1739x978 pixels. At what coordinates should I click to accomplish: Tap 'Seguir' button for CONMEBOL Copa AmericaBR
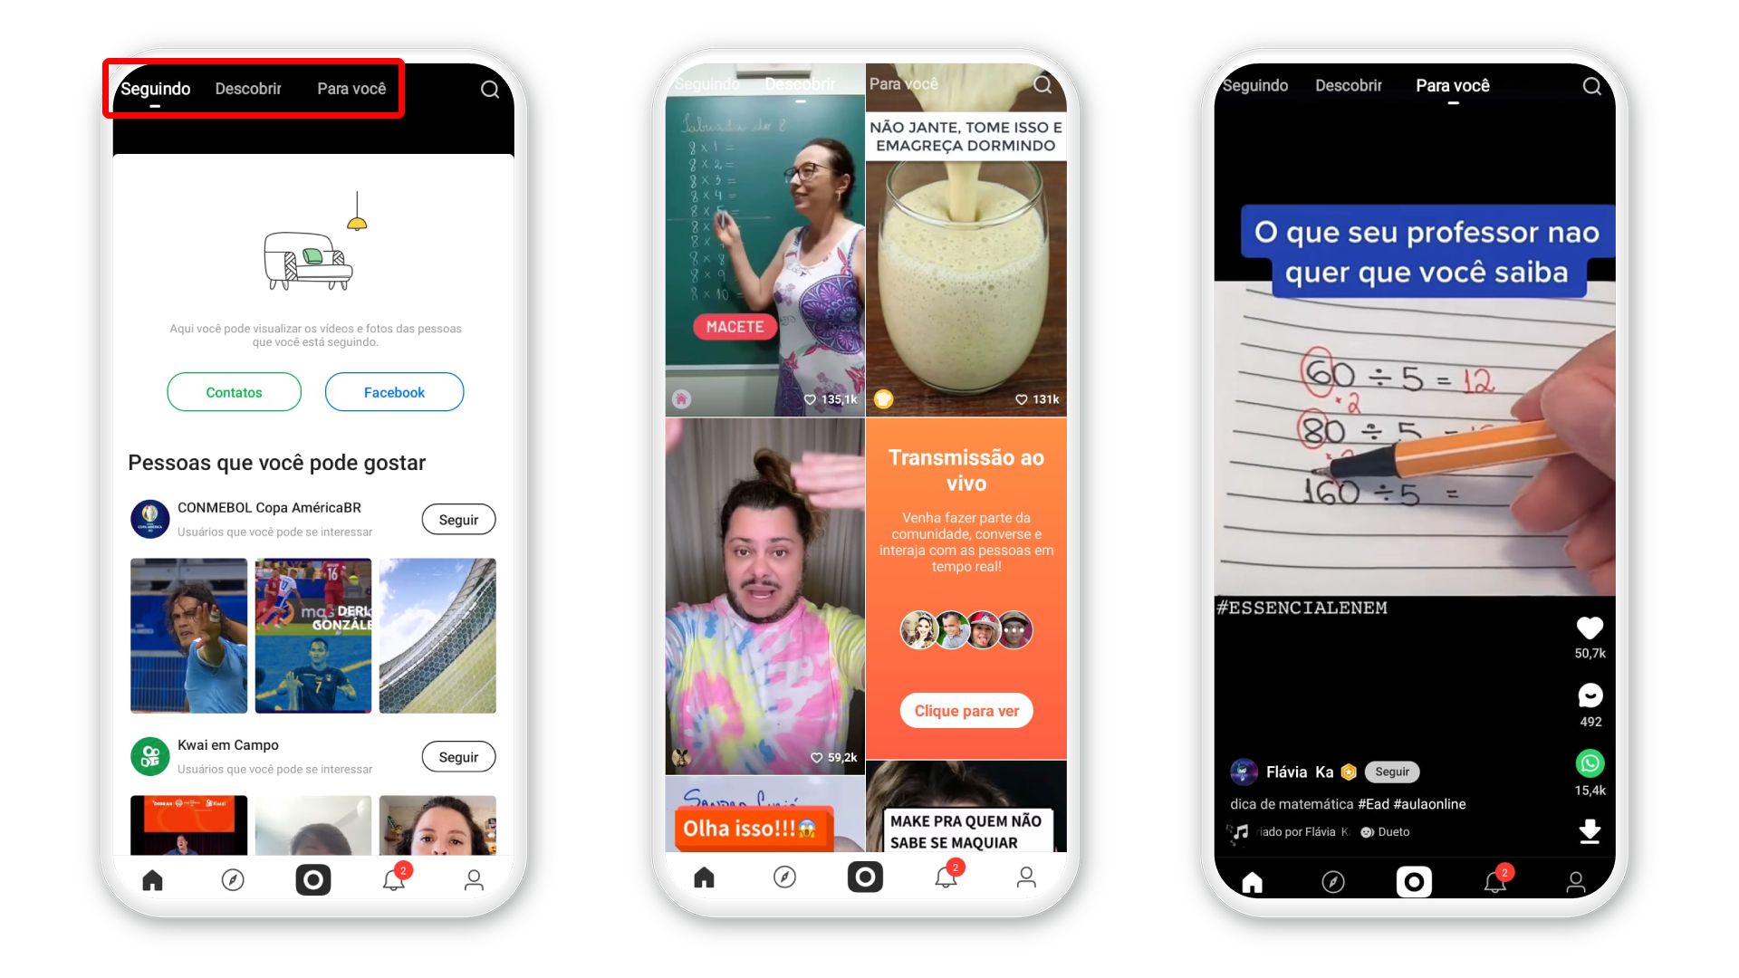(x=458, y=518)
